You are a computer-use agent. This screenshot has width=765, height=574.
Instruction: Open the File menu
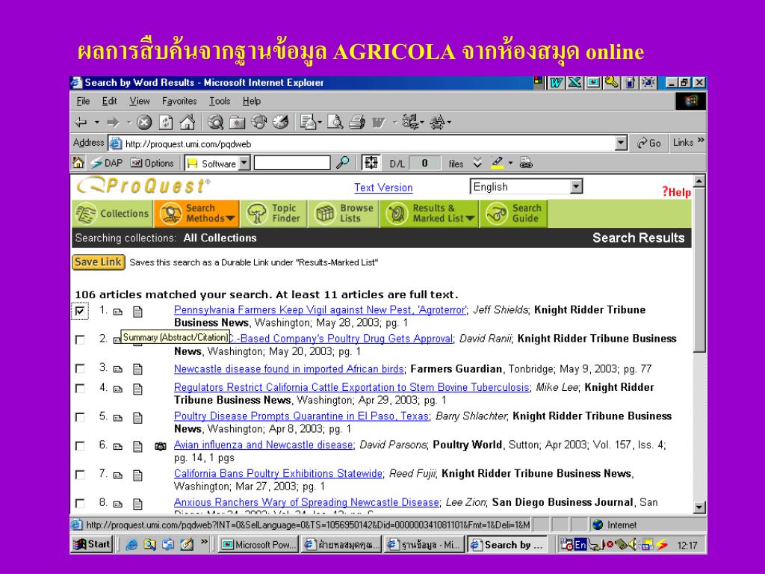84,101
